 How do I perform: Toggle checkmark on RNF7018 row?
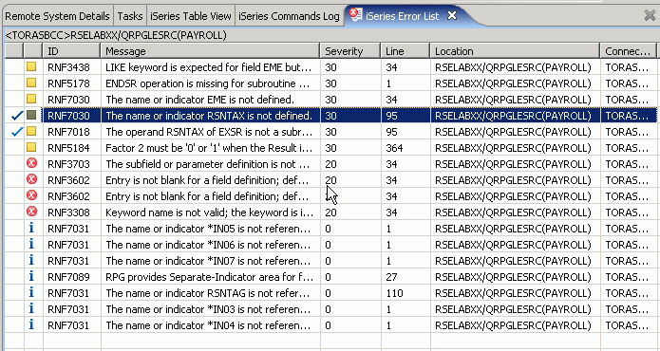[x=17, y=132]
